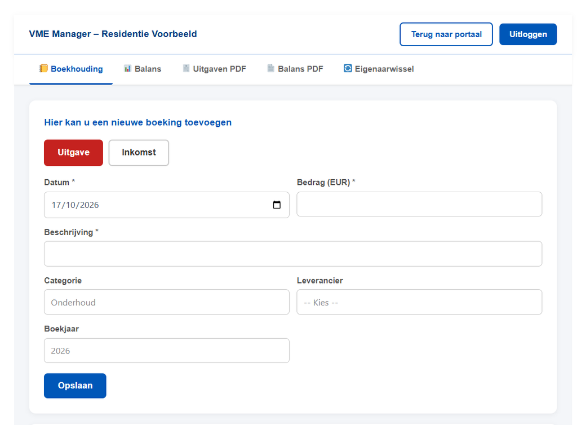Open the Categorie dropdown showing Onderhoud

click(167, 302)
